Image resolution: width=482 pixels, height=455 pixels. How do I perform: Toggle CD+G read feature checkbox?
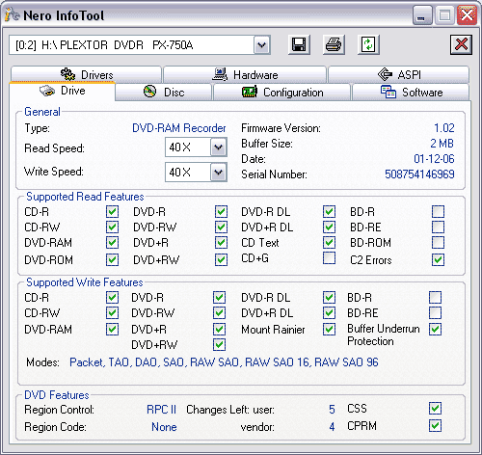329,258
